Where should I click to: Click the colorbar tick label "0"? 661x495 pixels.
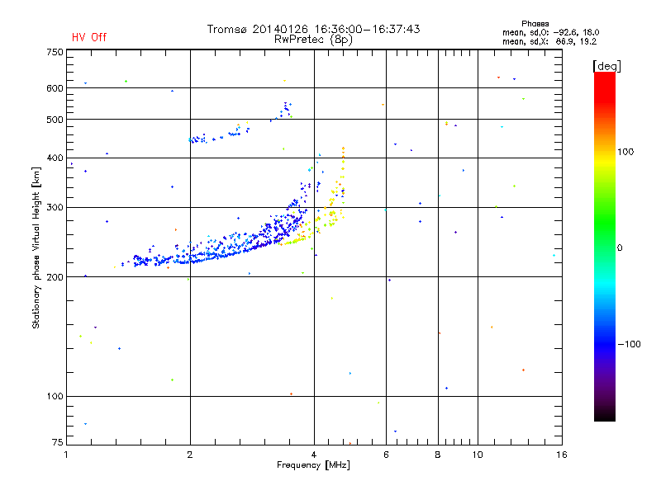620,248
